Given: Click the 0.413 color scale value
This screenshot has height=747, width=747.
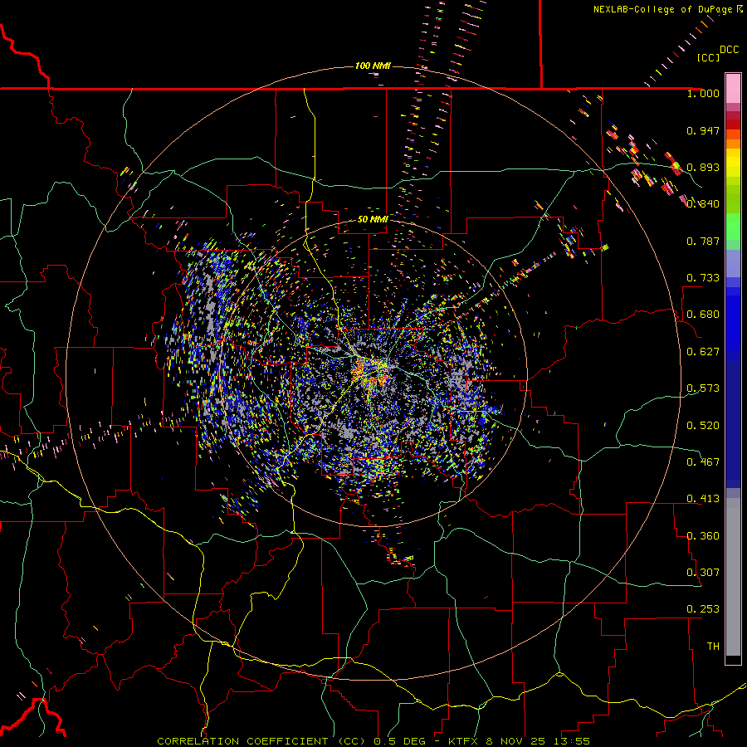Looking at the screenshot, I should [703, 499].
